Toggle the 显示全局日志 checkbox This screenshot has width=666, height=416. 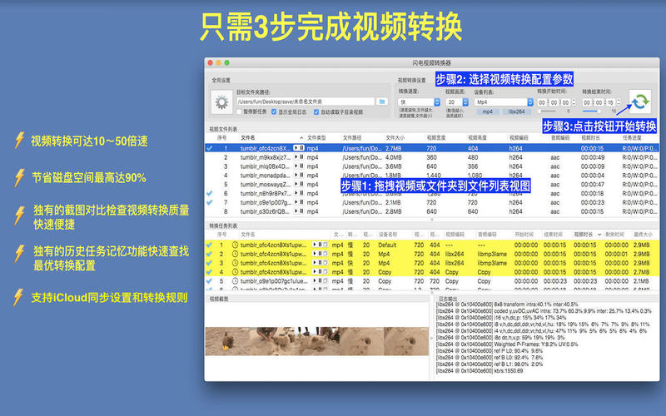[274, 111]
